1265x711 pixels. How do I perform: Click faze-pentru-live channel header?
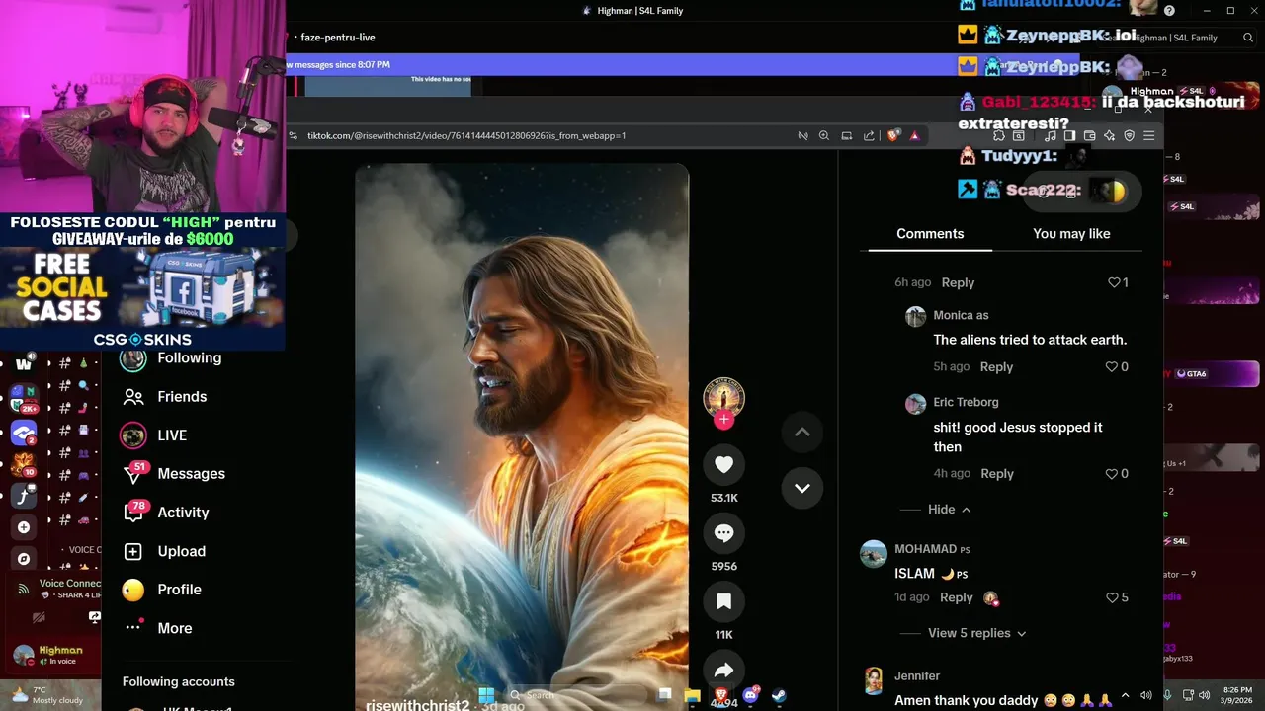[x=338, y=38]
